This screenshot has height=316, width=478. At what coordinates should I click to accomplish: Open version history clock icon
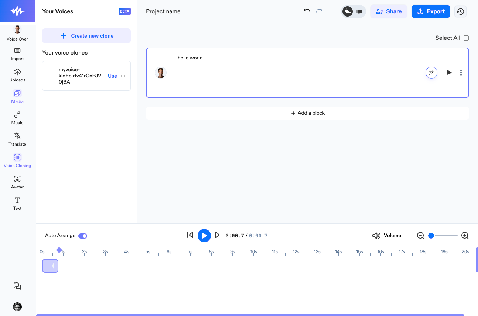[x=460, y=11]
